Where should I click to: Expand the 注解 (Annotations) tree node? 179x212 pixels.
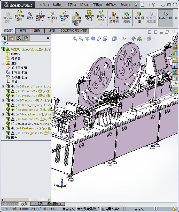click(x=3, y=63)
